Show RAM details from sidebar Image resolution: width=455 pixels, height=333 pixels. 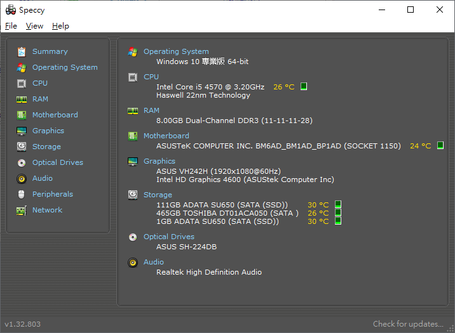[40, 100]
